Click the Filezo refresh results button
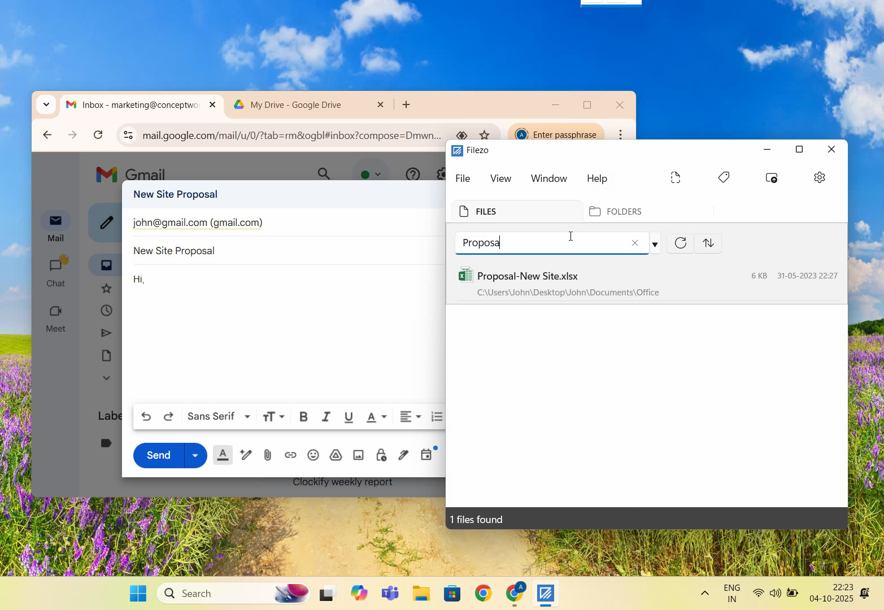 coord(680,243)
